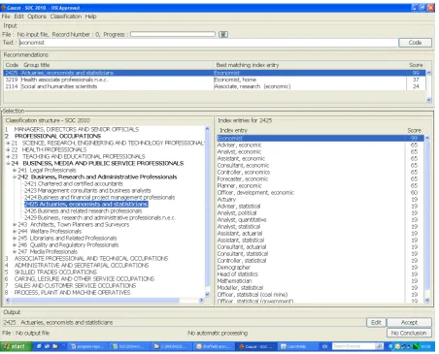The height and width of the screenshot is (354, 439).
Task: Click into the Text input field
Action: click(208, 43)
